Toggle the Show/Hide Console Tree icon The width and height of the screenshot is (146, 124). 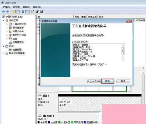[x=18, y=12]
